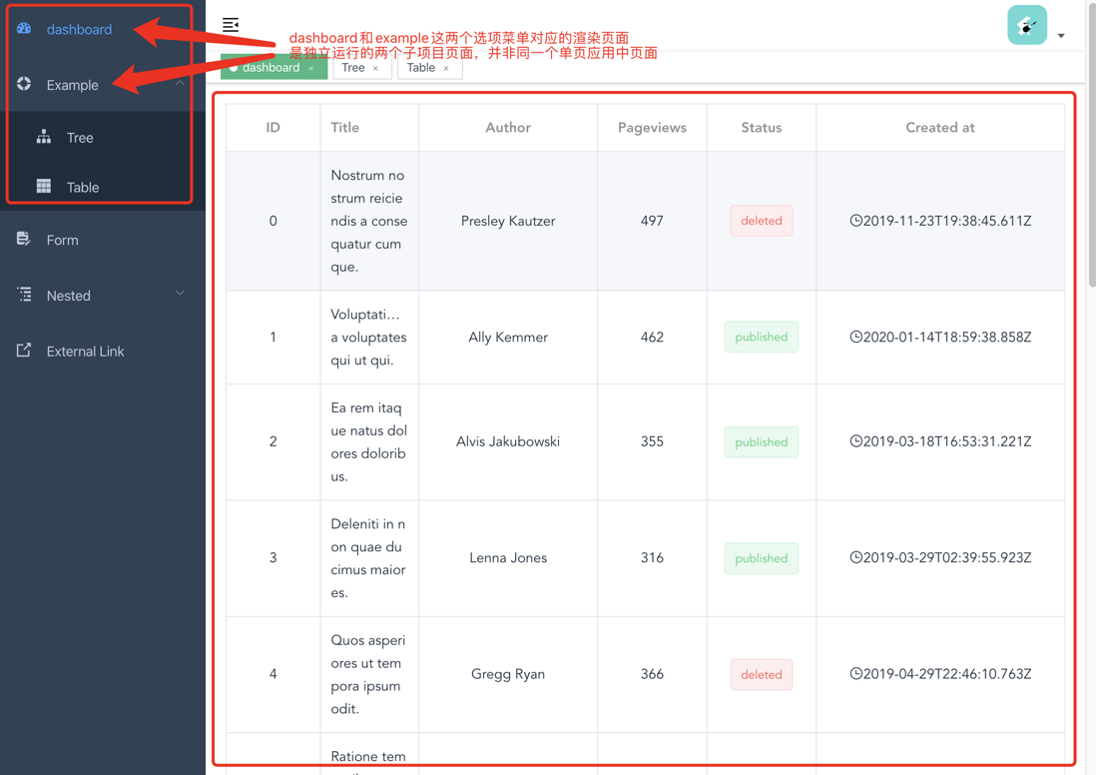
Task: Click the ID column header
Action: [x=273, y=127]
